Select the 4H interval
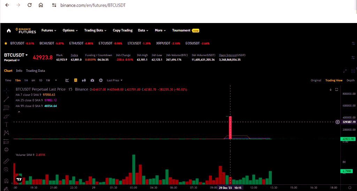This screenshot has height=191, width=357. pyautogui.click(x=33, y=81)
